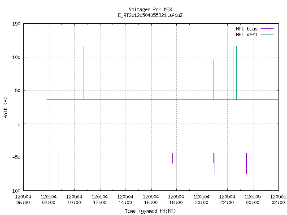This screenshot has height=215, width=287.
Task: Click the 'NPI bias' legend label
Action: point(247,29)
